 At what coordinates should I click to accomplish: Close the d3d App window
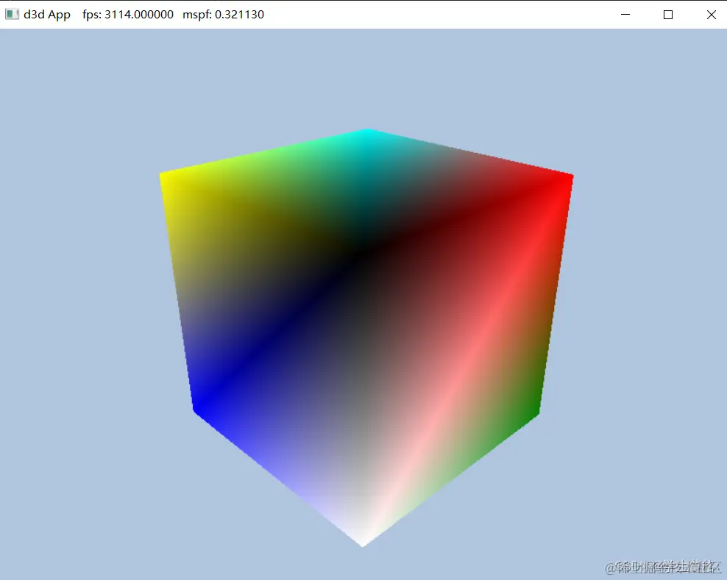pos(712,15)
